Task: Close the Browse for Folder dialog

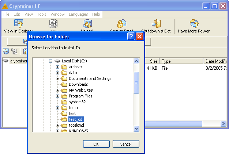Action: tap(139, 36)
